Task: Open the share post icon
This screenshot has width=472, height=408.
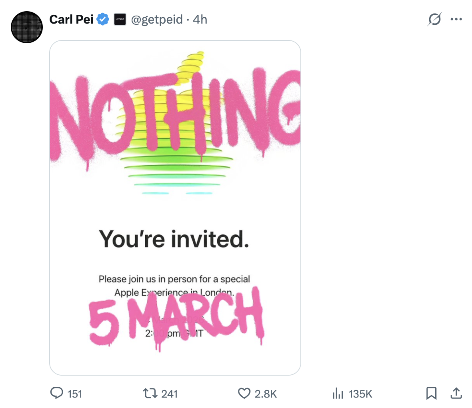Action: coord(456,394)
